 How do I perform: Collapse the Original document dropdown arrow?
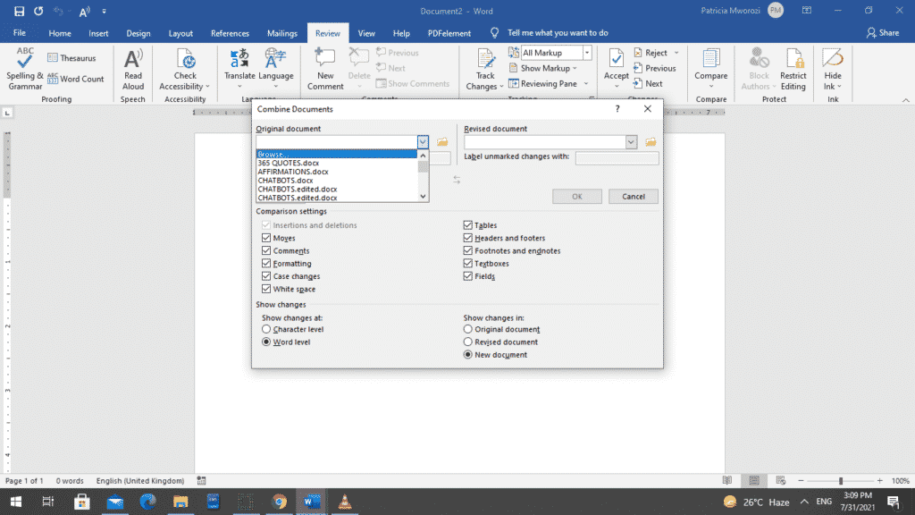pyautogui.click(x=423, y=142)
